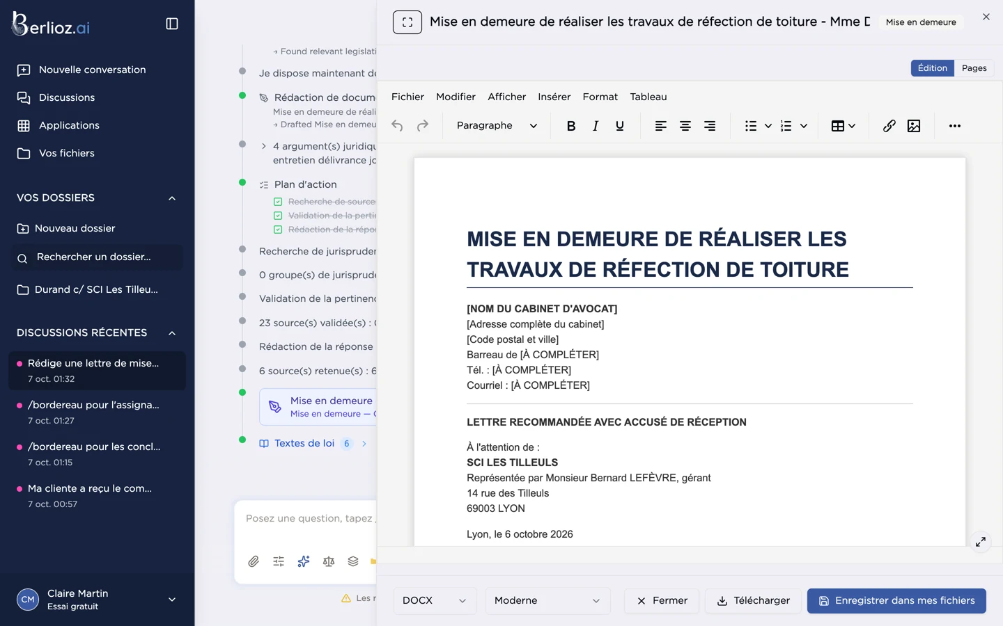
Task: Open the Modifier menu
Action: coord(456,97)
